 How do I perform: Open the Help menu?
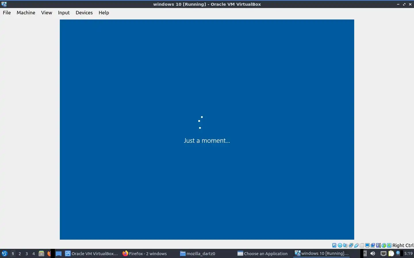(x=104, y=13)
